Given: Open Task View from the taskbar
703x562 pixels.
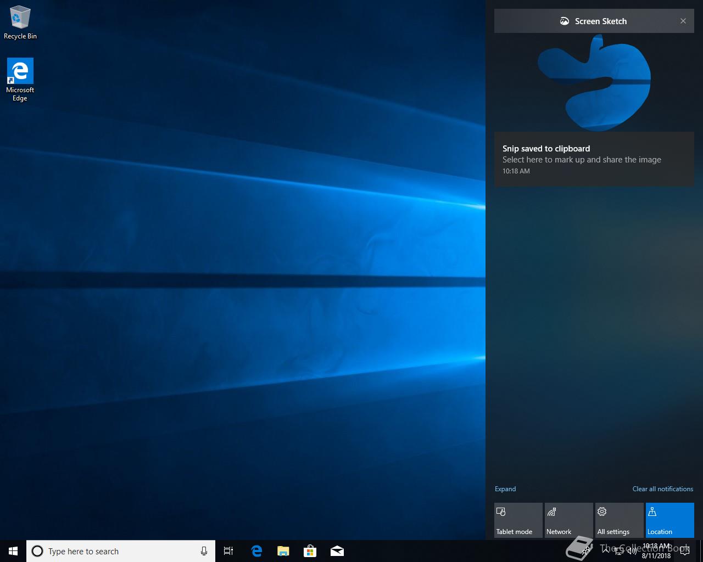Looking at the screenshot, I should [228, 551].
